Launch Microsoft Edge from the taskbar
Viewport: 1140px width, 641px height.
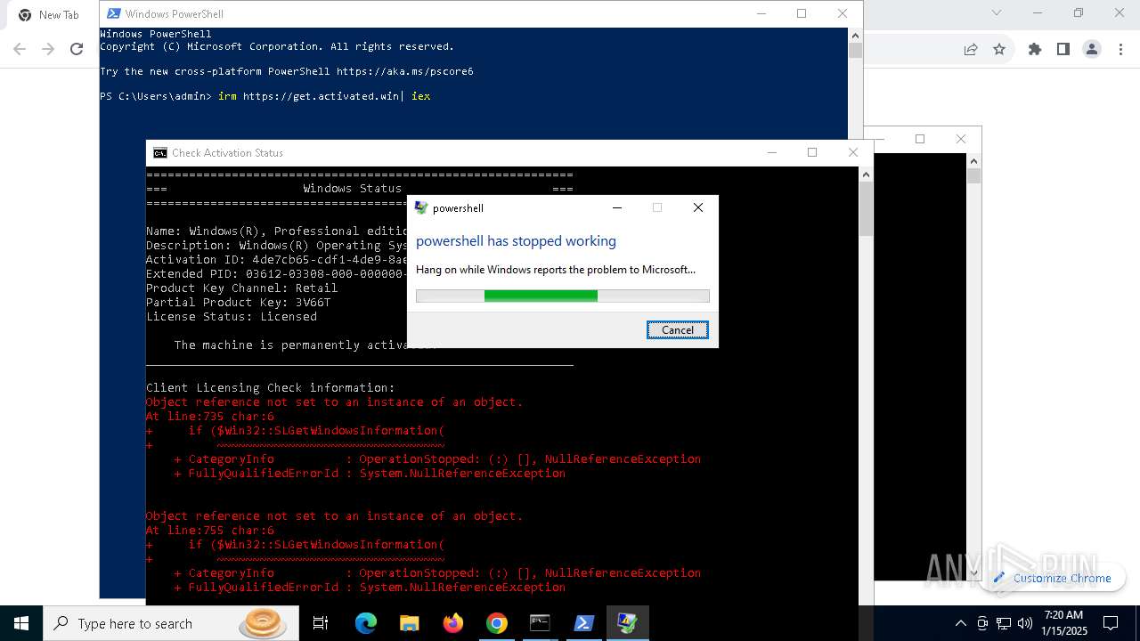point(365,623)
